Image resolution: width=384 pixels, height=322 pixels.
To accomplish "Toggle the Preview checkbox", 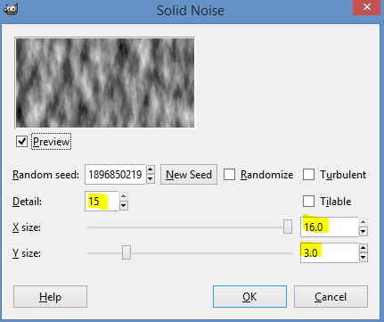I will 21,142.
